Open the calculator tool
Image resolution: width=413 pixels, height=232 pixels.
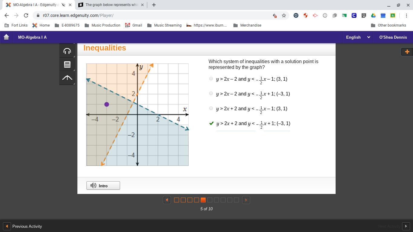tap(67, 65)
